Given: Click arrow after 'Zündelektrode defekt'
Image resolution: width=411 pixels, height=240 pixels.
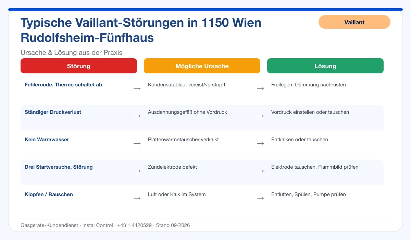Looking at the screenshot, I should coord(260,171).
